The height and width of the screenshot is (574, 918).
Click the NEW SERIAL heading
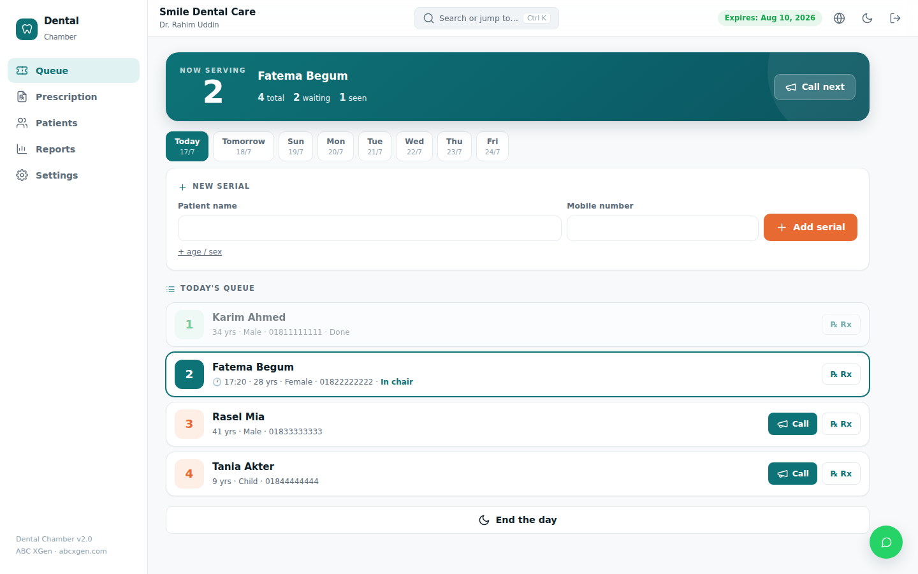[x=221, y=186]
